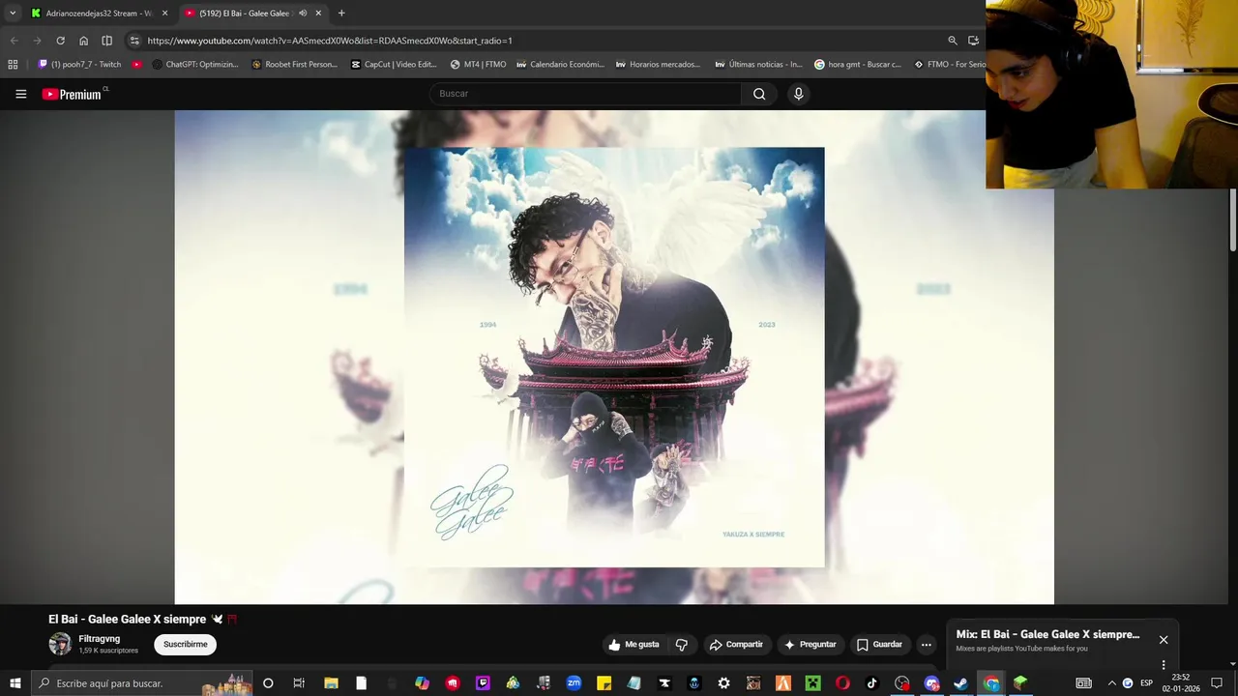1238x696 pixels.
Task: Open the Opera browser taskbar icon
Action: click(842, 683)
